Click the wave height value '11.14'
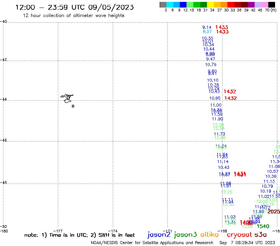Viewport: 280px width, 246px height. 223,162
